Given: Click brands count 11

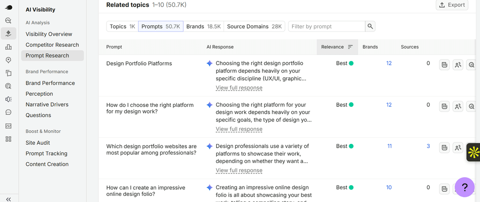Looking at the screenshot, I should [390, 146].
